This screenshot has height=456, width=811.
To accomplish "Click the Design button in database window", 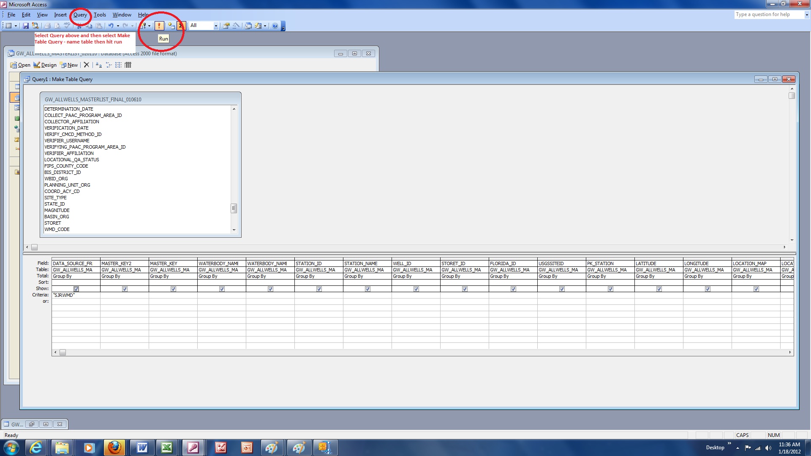I will click(45, 65).
